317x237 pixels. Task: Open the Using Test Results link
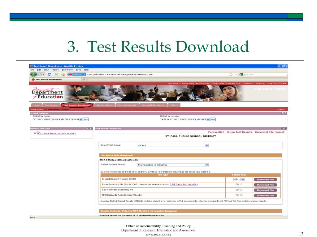coord(239,132)
